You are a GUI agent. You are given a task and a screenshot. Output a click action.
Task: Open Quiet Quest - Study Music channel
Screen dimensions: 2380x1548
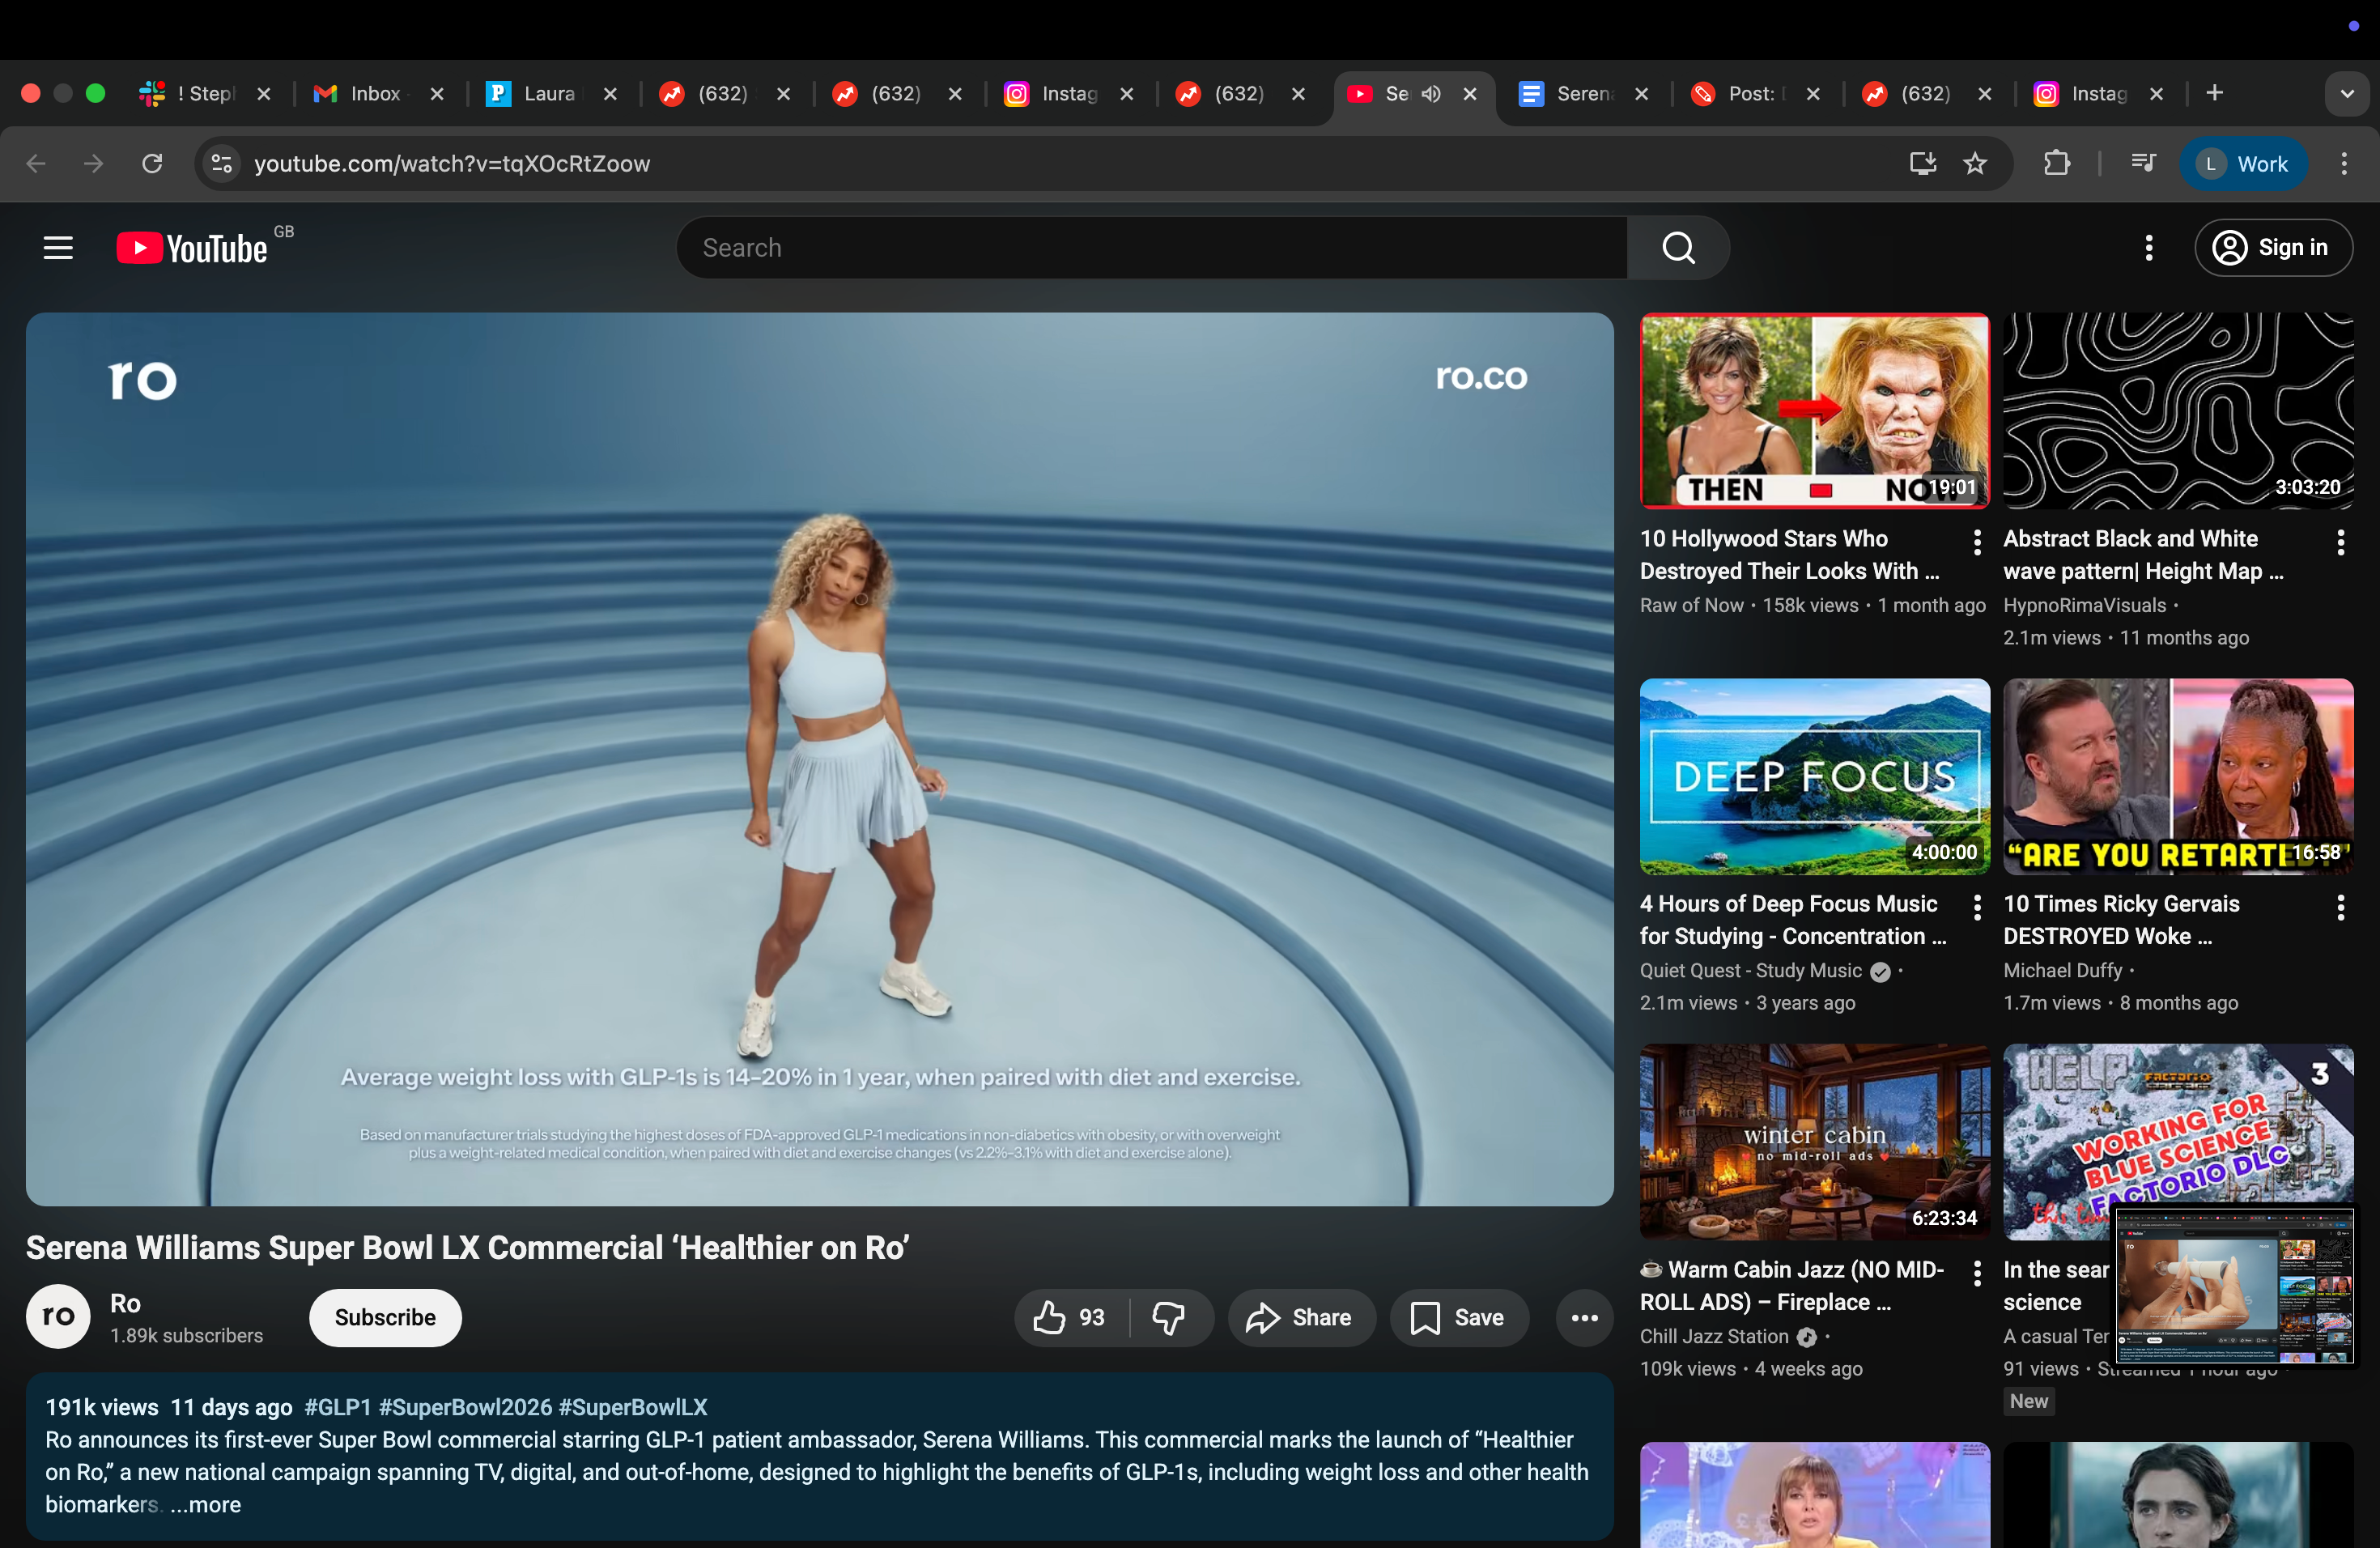tap(1751, 970)
